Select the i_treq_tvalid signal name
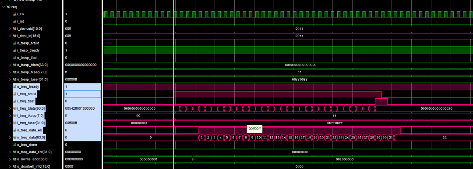The height and width of the screenshot is (169, 473). pyautogui.click(x=27, y=94)
